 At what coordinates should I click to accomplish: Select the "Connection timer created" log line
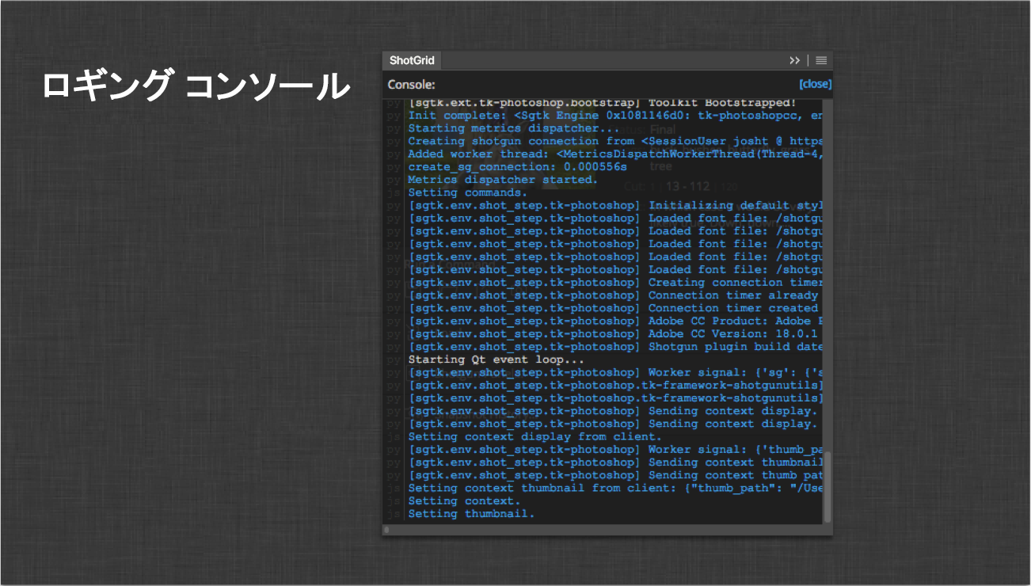tap(615, 308)
